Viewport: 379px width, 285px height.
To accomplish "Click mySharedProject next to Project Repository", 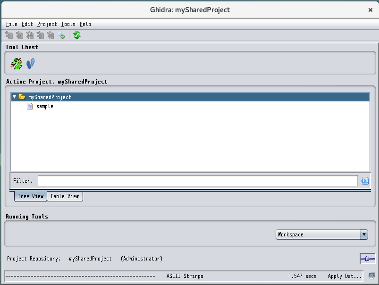I will 91,259.
